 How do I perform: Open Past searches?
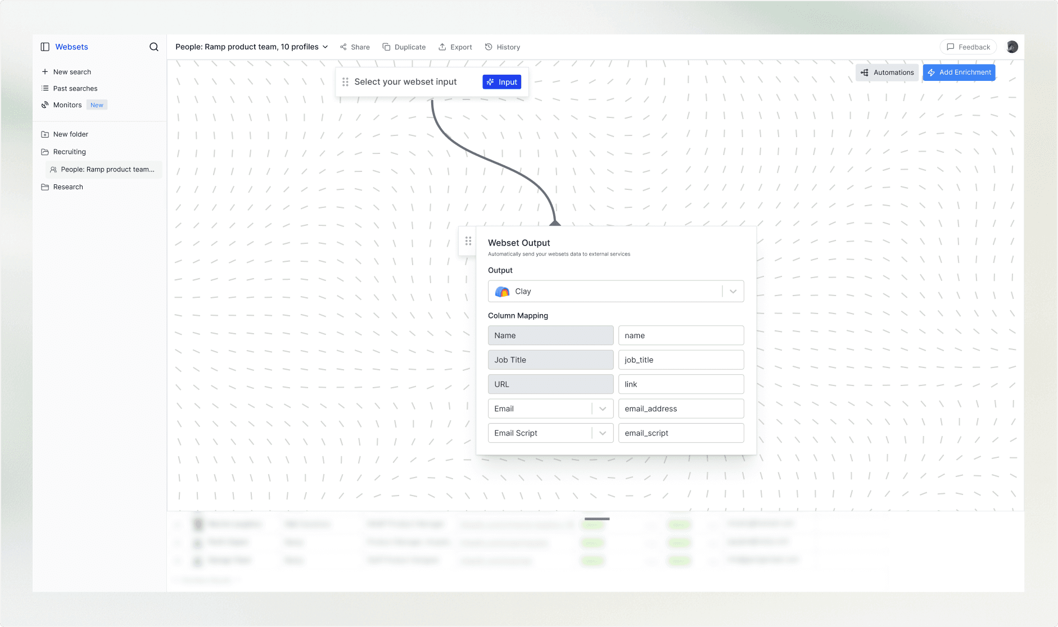(x=75, y=88)
